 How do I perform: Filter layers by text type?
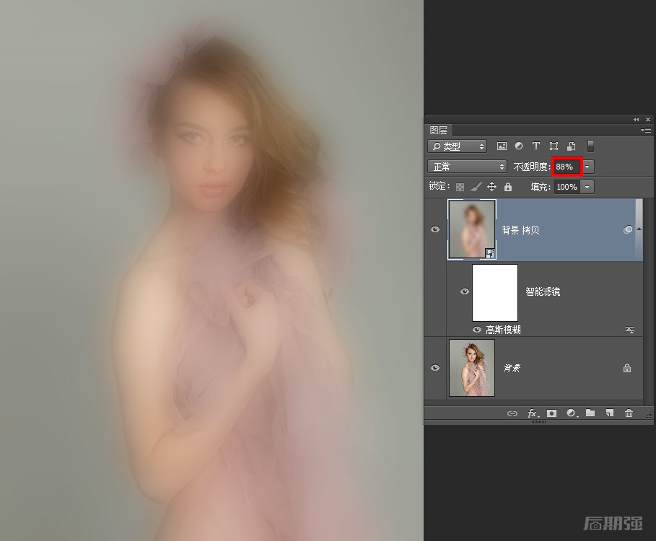536,146
